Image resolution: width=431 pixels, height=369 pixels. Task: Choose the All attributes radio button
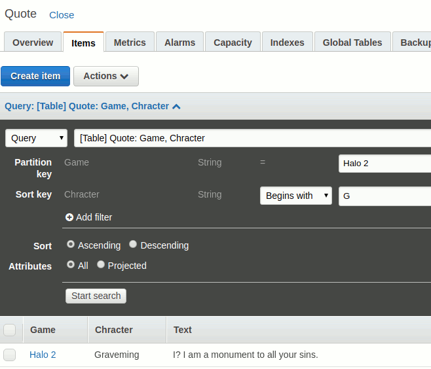click(x=71, y=265)
